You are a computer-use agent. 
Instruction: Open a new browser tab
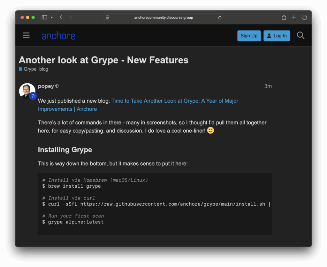pyautogui.click(x=294, y=17)
